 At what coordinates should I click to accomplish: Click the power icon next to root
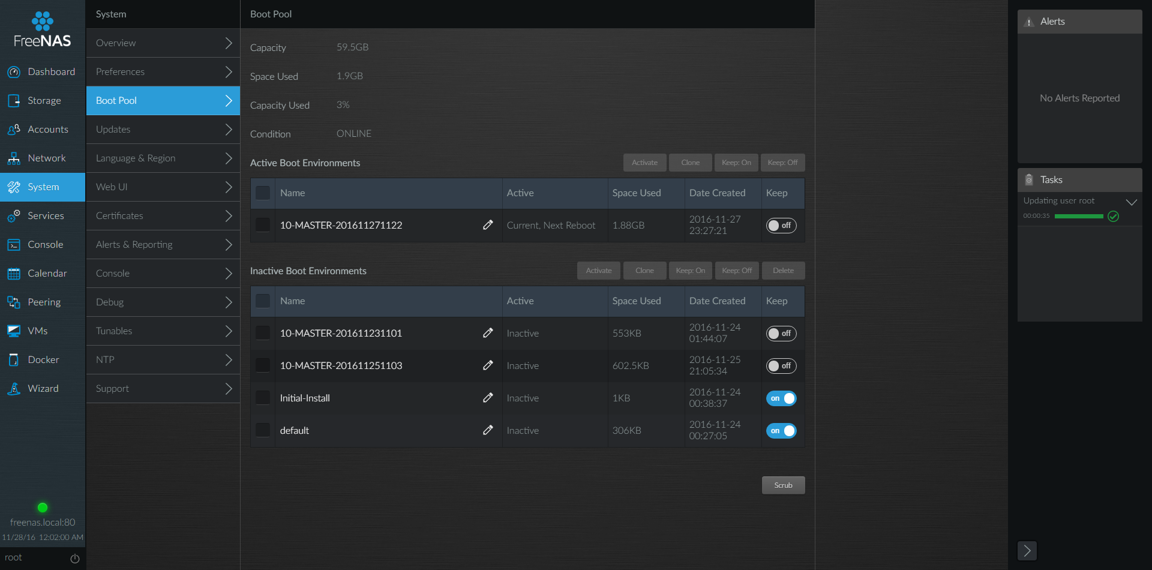pos(74,558)
